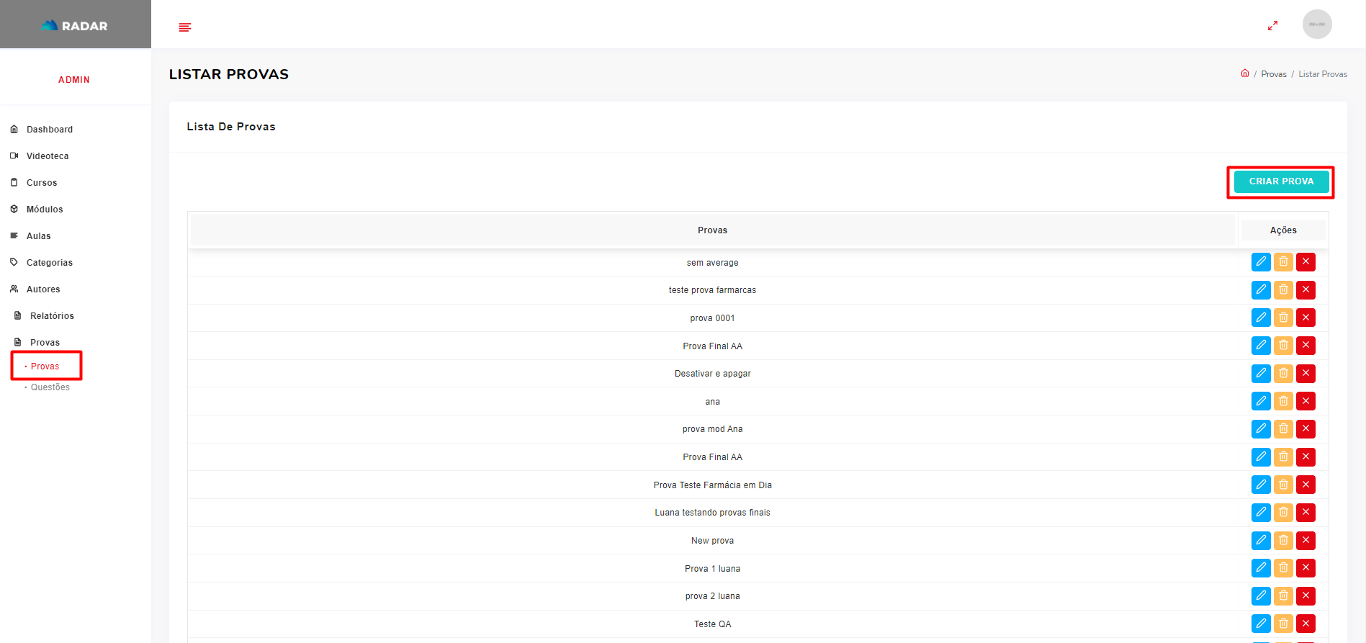Go to Videoteca in sidebar
1366x643 pixels.
coord(48,156)
